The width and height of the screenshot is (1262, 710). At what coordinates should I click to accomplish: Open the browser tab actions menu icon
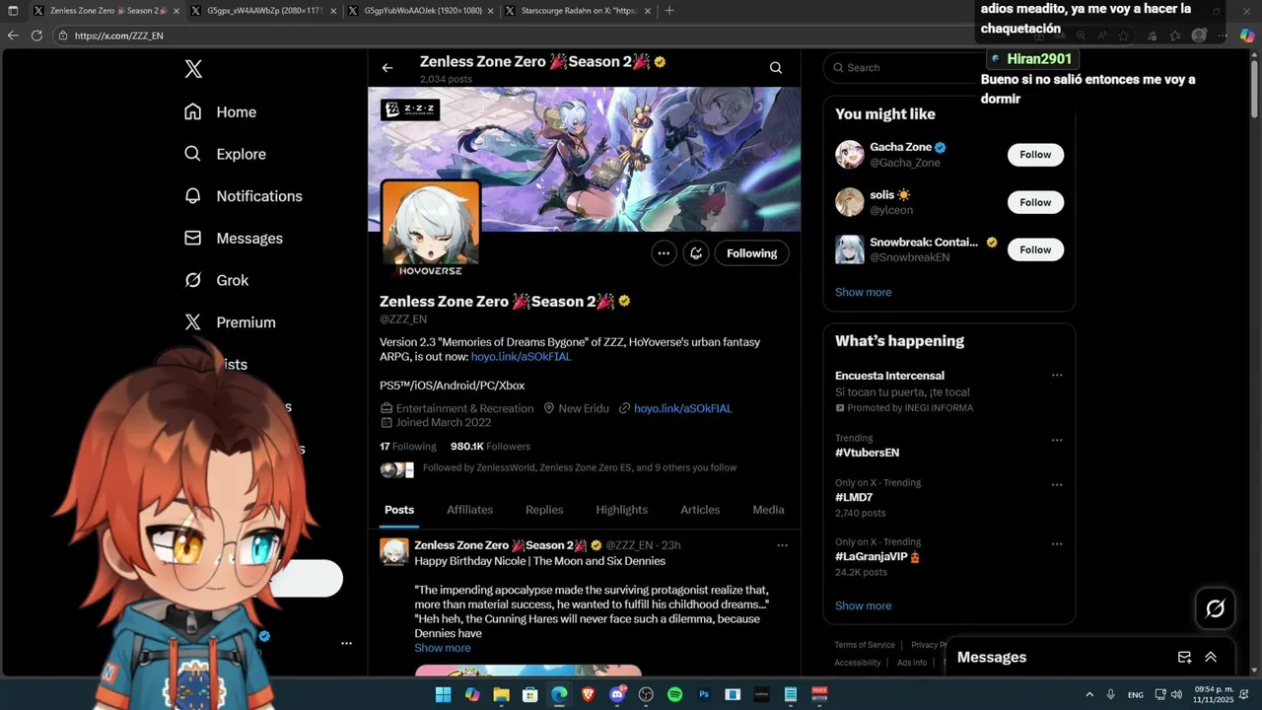click(x=12, y=11)
